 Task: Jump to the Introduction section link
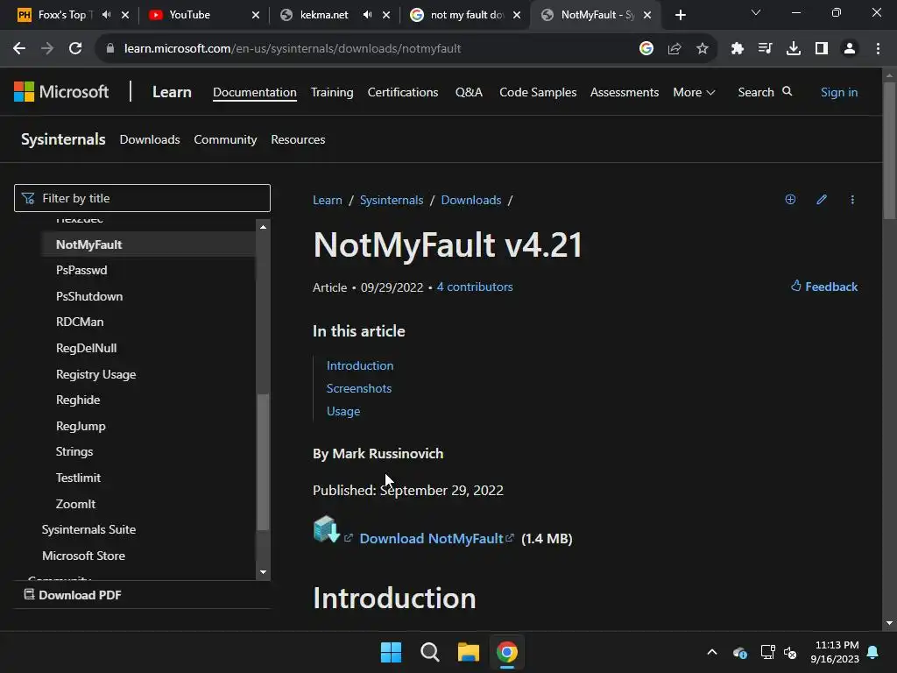point(360,365)
